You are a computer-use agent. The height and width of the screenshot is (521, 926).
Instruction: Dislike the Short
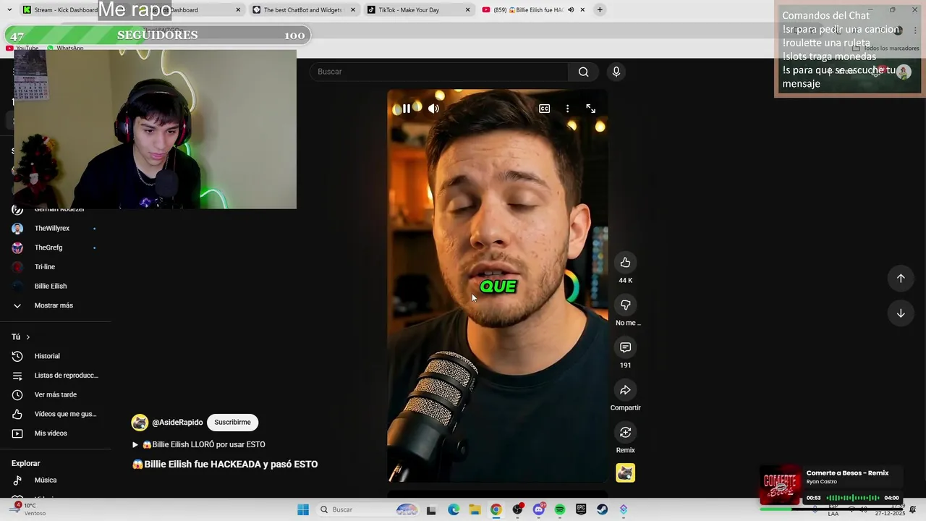click(625, 305)
